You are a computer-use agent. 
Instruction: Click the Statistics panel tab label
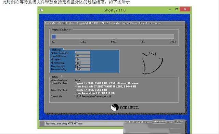pyautogui.click(x=56, y=50)
